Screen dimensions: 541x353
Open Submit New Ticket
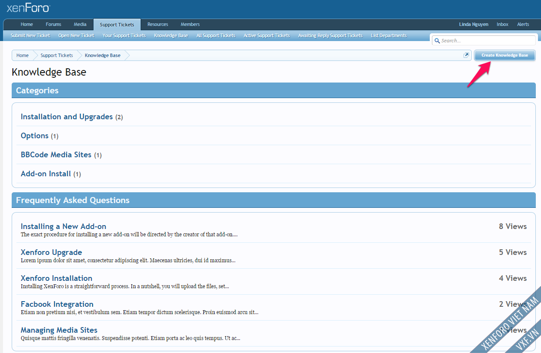[x=30, y=35]
